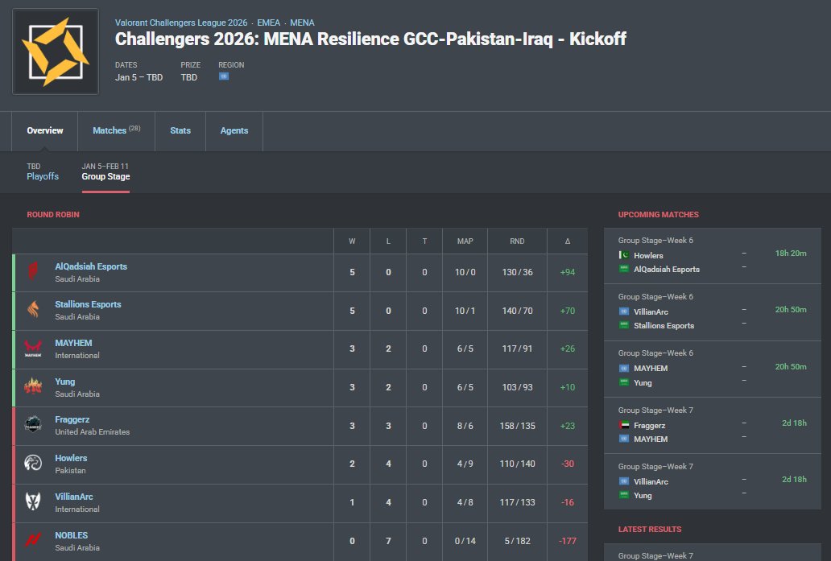The width and height of the screenshot is (831, 561).
Task: Open Fraggerz team page from standings
Action: (72, 419)
